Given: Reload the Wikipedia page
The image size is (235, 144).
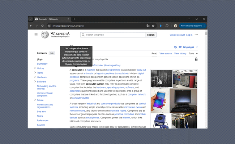Looking at the screenshot, I should tap(42, 26).
